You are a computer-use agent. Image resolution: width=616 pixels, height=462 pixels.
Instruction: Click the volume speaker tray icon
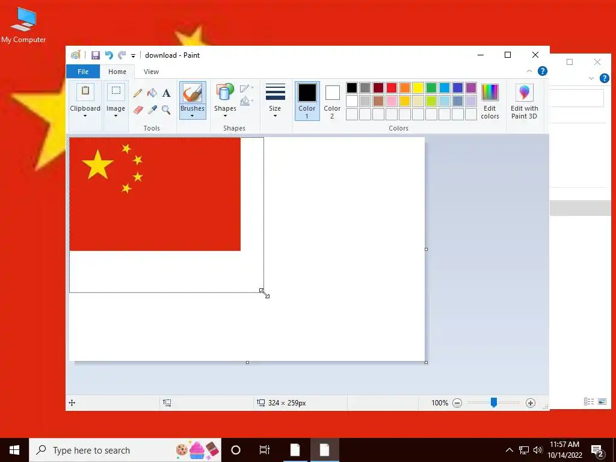538,450
